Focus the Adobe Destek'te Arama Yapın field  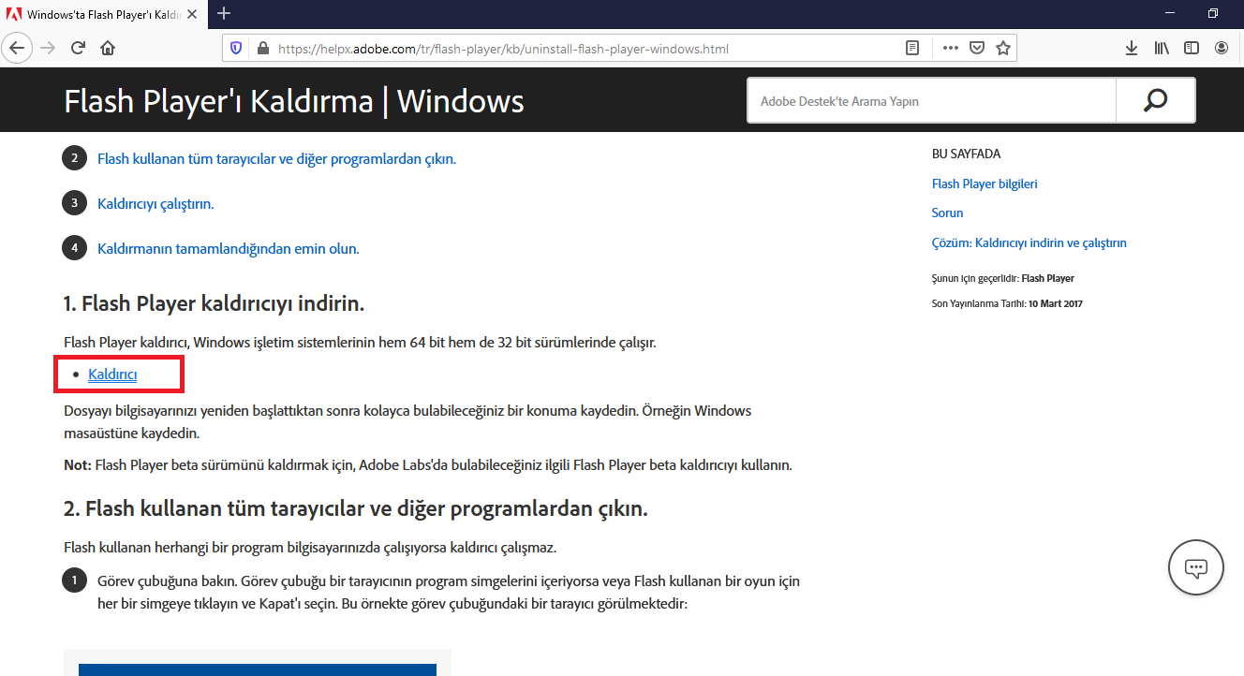pyautogui.click(x=931, y=101)
